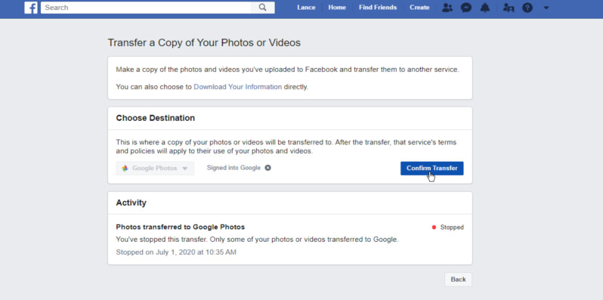Open the Create menu
603x300 pixels.
point(419,8)
